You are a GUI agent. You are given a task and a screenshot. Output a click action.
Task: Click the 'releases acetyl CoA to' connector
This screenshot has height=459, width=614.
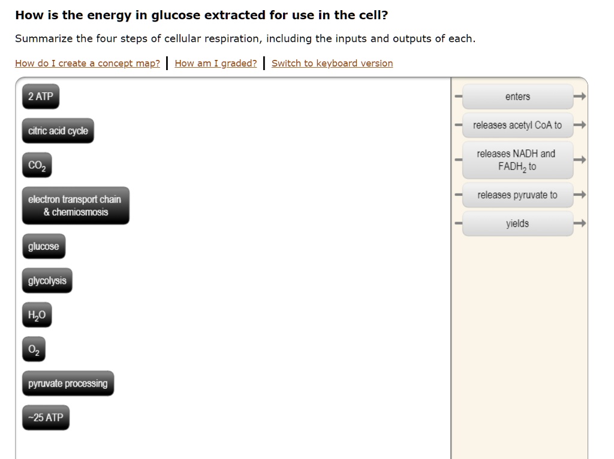click(517, 125)
